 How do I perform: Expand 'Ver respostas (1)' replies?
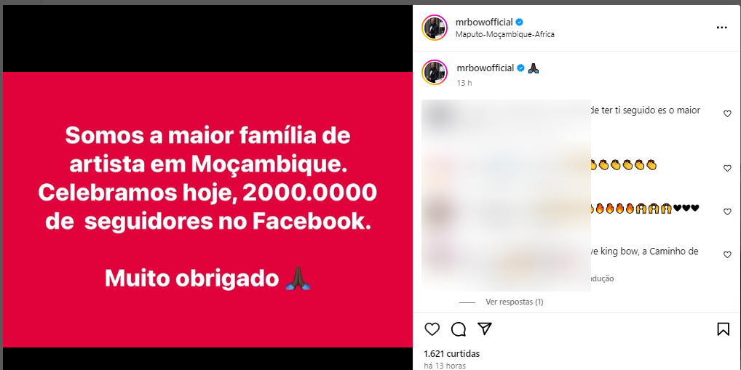pyautogui.click(x=514, y=302)
